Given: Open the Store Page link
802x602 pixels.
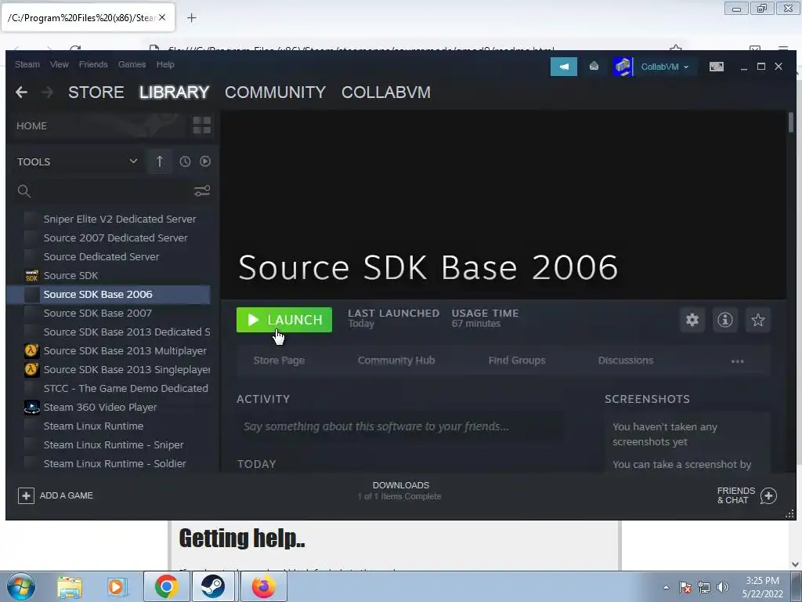Looking at the screenshot, I should point(280,361).
